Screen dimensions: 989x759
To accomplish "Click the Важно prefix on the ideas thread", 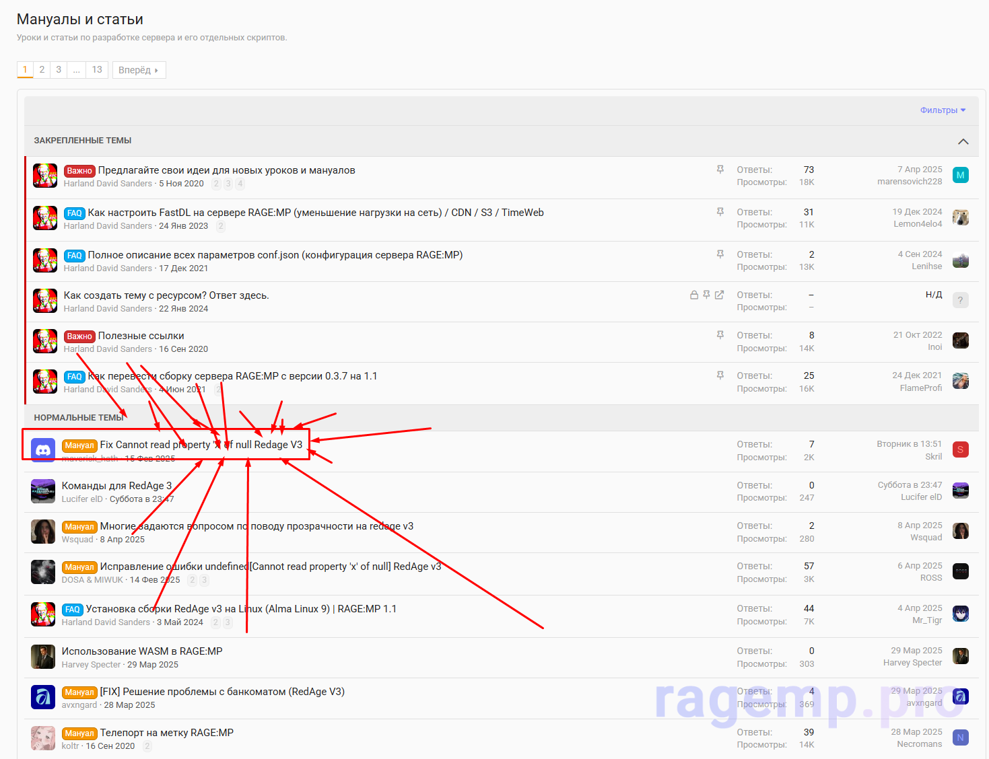I will pos(79,171).
